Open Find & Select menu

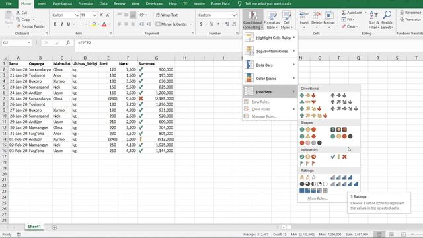[387, 20]
